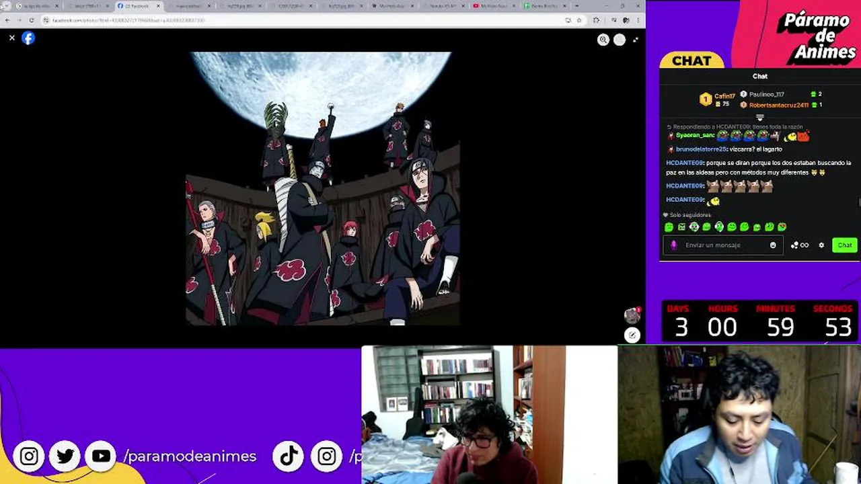
Task: Click the Akatsuki group photo
Action: pyautogui.click(x=323, y=189)
